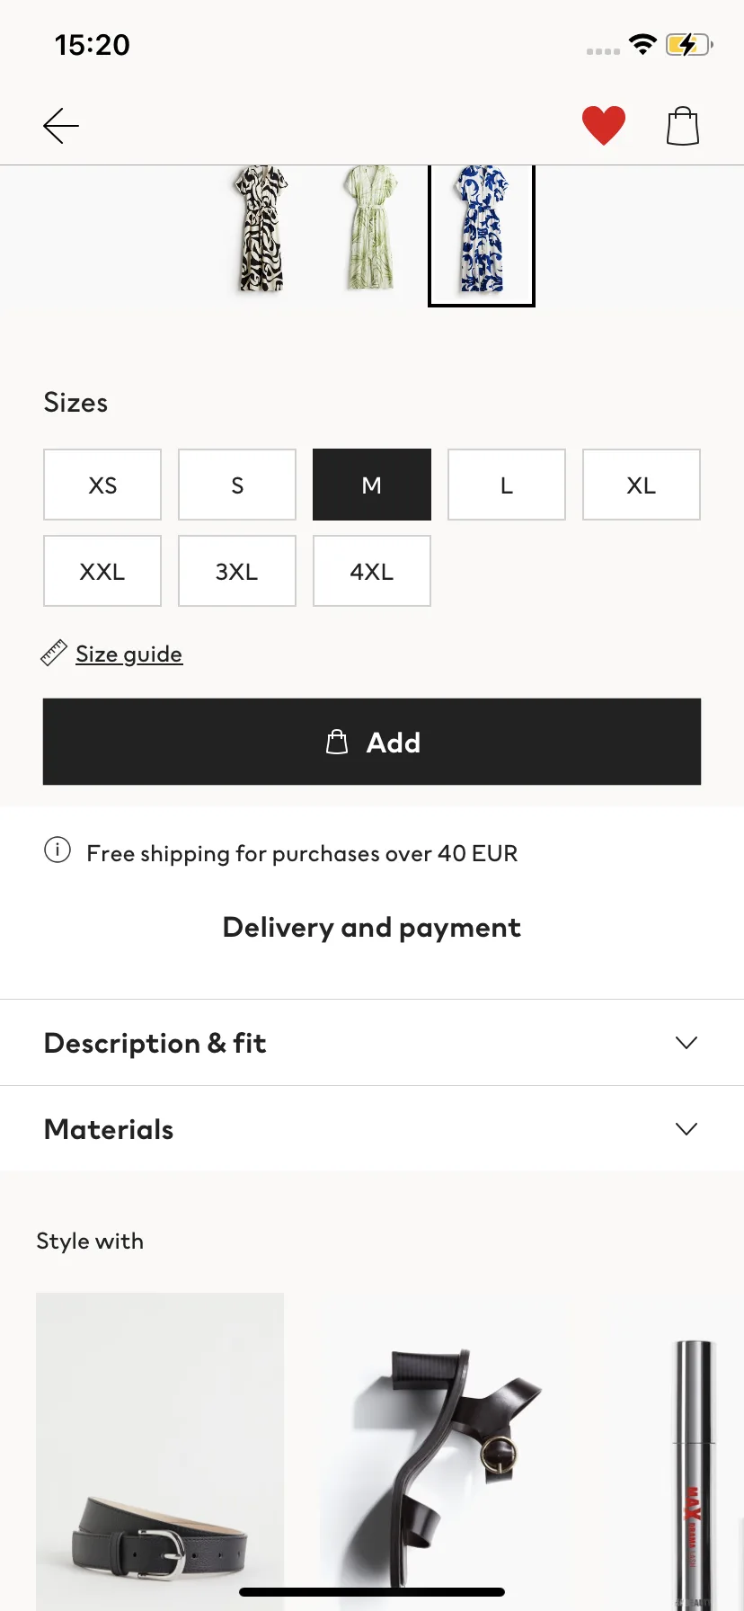Choose size 4XL
The image size is (744, 1611).
tap(372, 571)
